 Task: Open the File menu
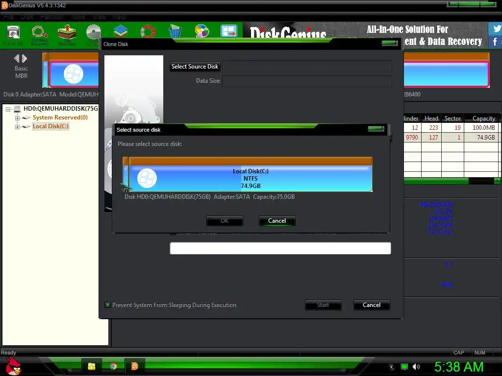click(x=8, y=17)
